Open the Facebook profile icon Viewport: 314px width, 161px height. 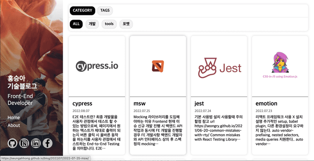(47, 143)
